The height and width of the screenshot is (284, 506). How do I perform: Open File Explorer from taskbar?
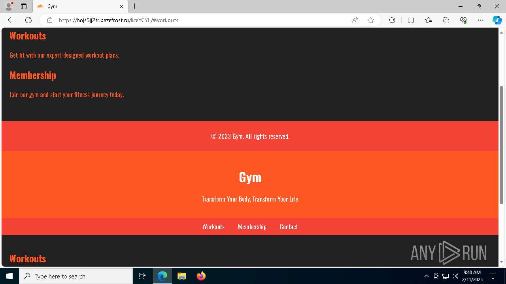tap(181, 276)
